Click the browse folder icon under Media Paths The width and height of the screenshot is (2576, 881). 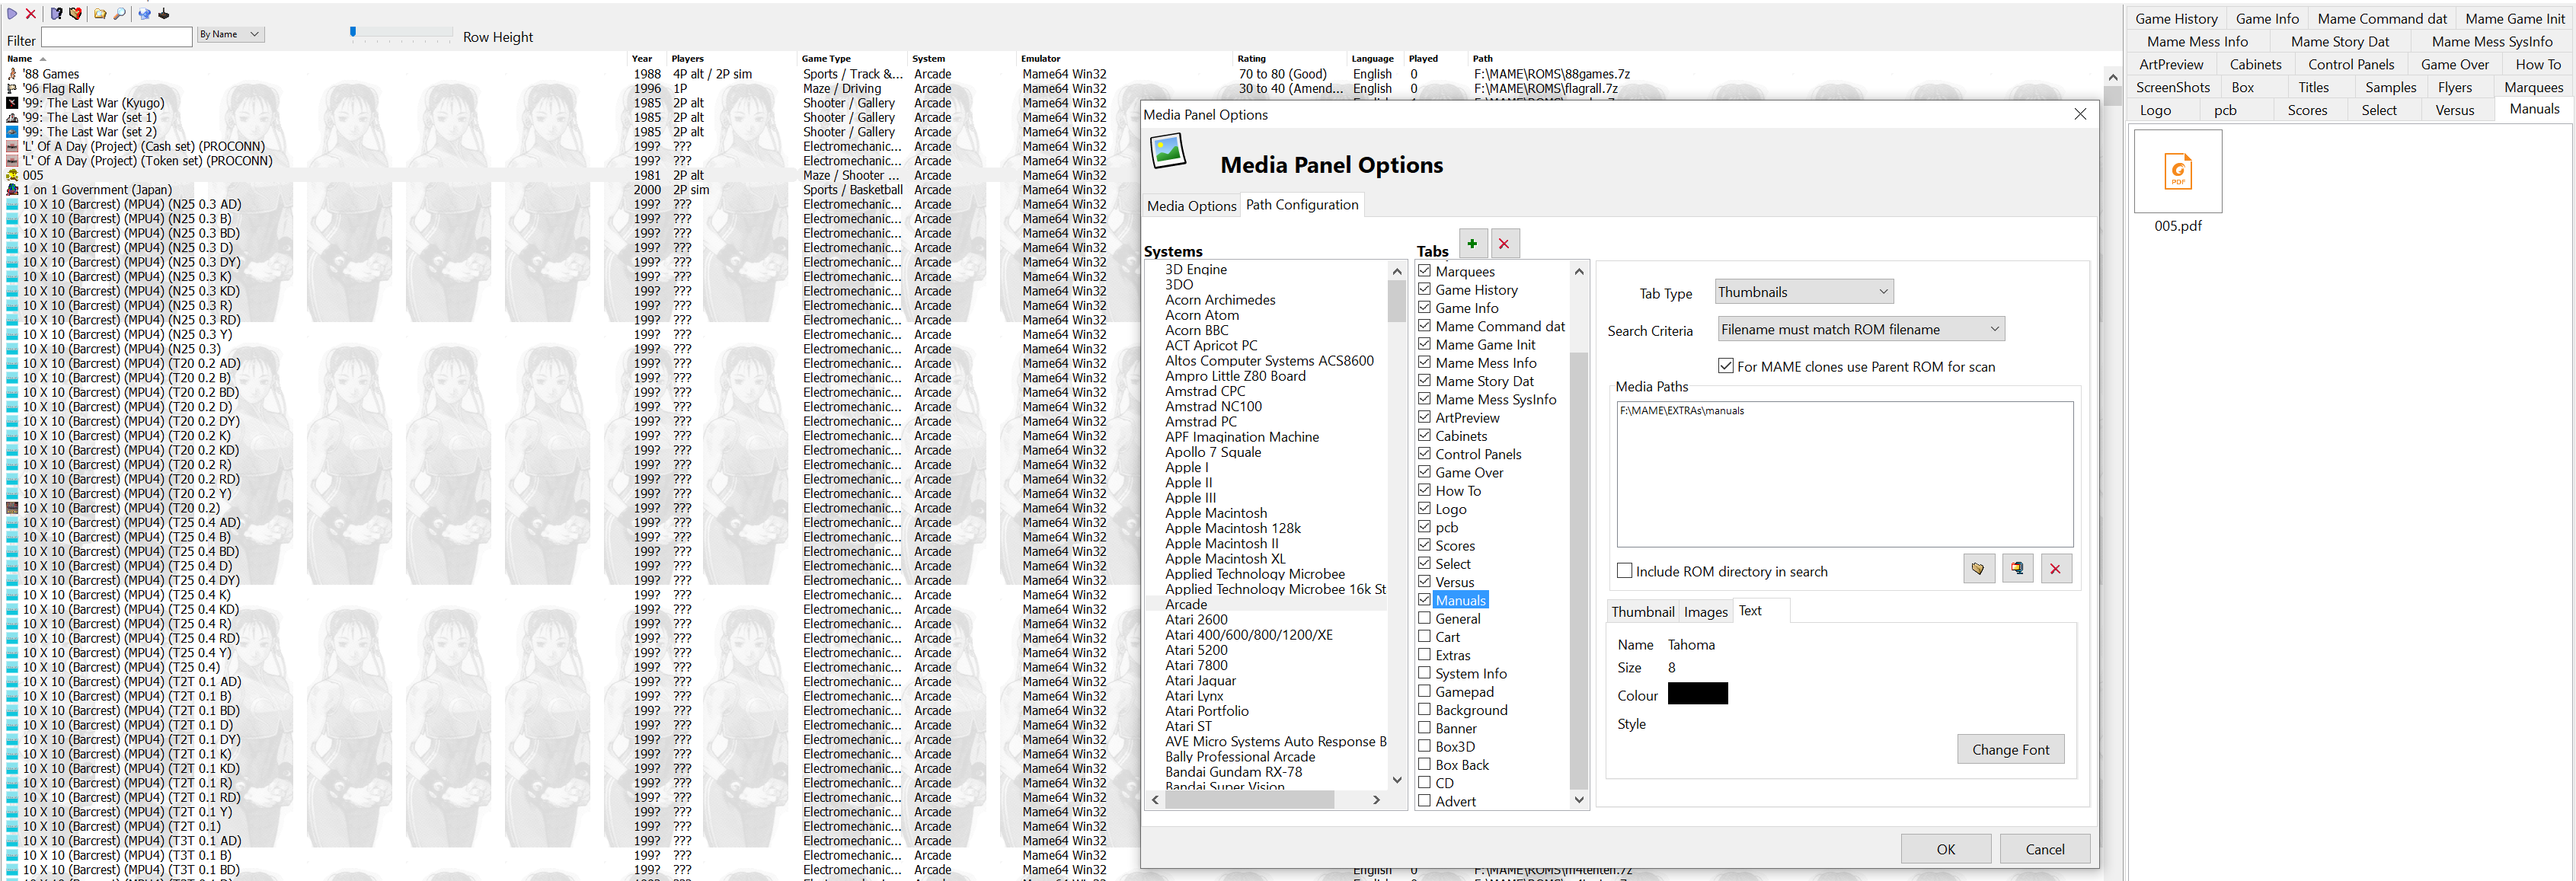1978,568
